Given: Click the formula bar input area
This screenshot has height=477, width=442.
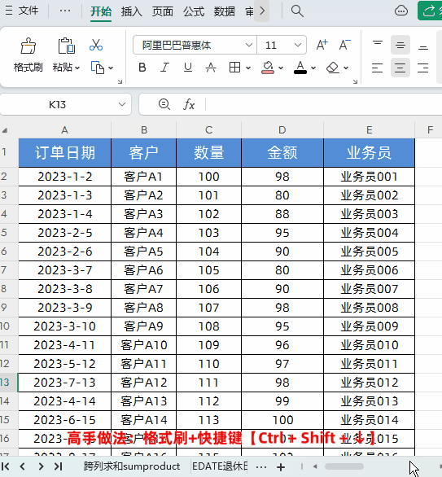Looking at the screenshot, I should pos(324,105).
